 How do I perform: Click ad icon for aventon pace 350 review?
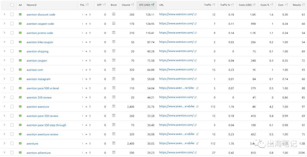tap(20, 116)
